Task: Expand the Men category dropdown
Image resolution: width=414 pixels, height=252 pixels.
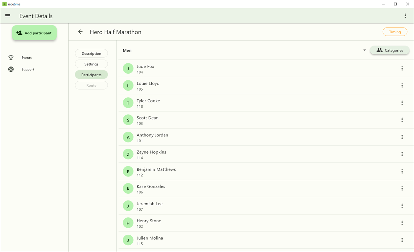Action: 364,50
